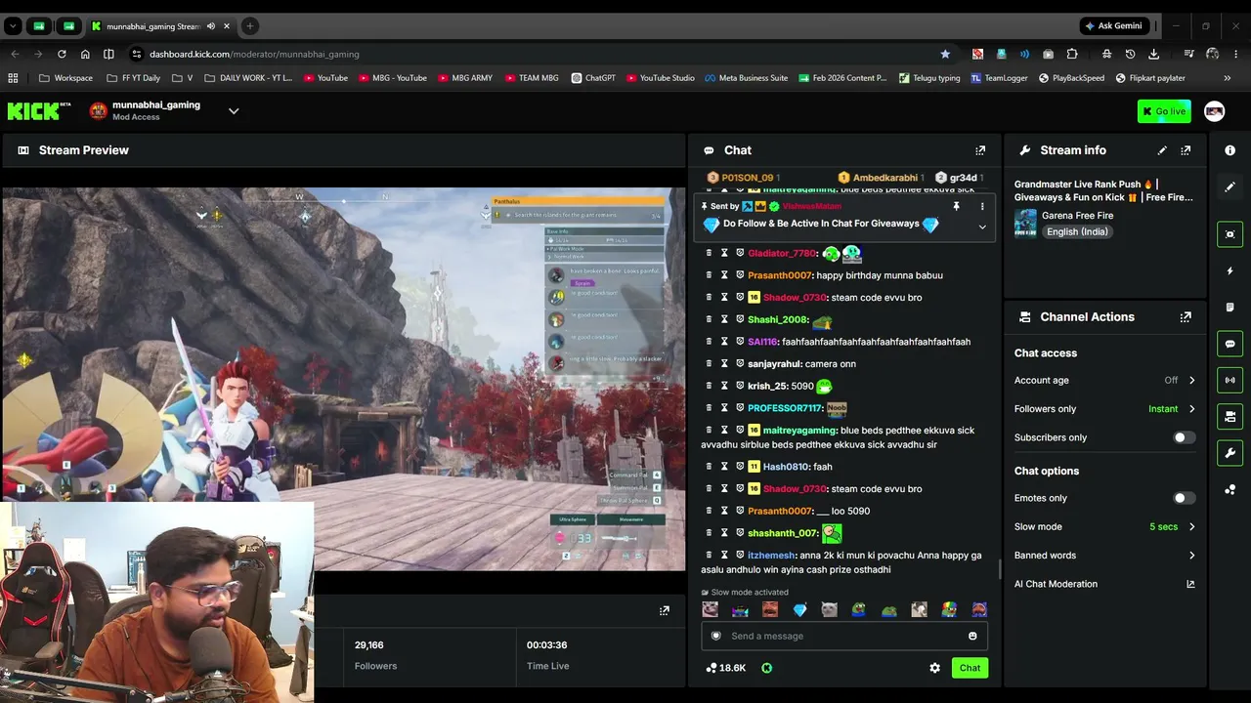Image resolution: width=1251 pixels, height=703 pixels.
Task: Toggle the broadcast signal sidebar icon
Action: (x=1229, y=380)
